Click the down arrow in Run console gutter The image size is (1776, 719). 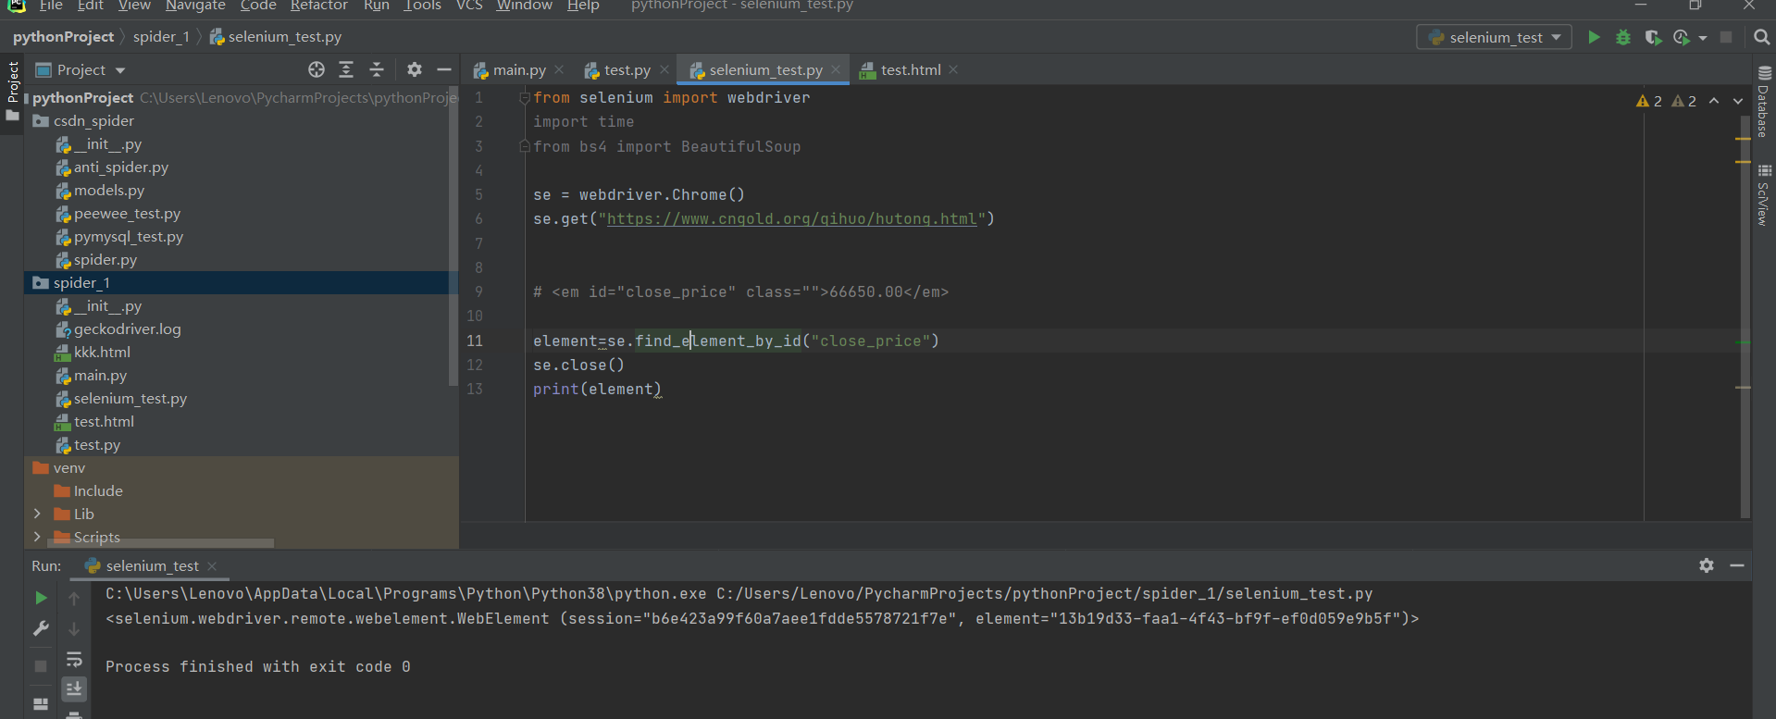(x=74, y=629)
